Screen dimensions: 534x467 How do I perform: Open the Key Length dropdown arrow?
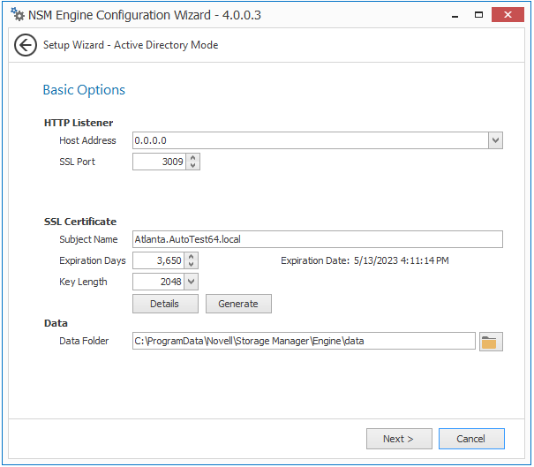[192, 282]
